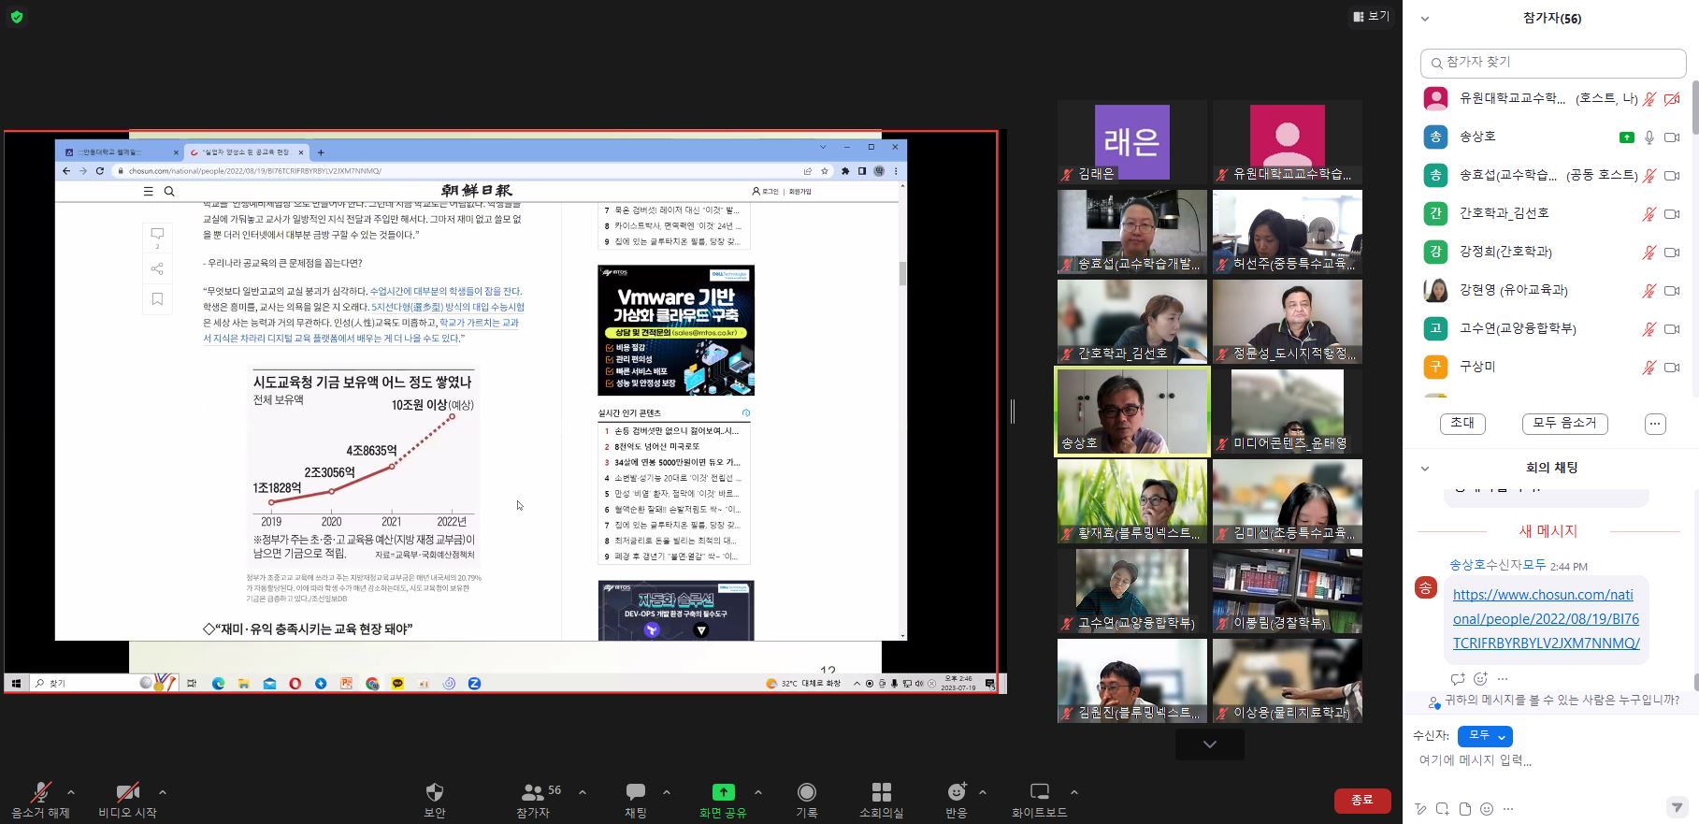Click the three-dot button beside 모두 음소거
Viewport: 1699px width, 824px height.
[1654, 424]
